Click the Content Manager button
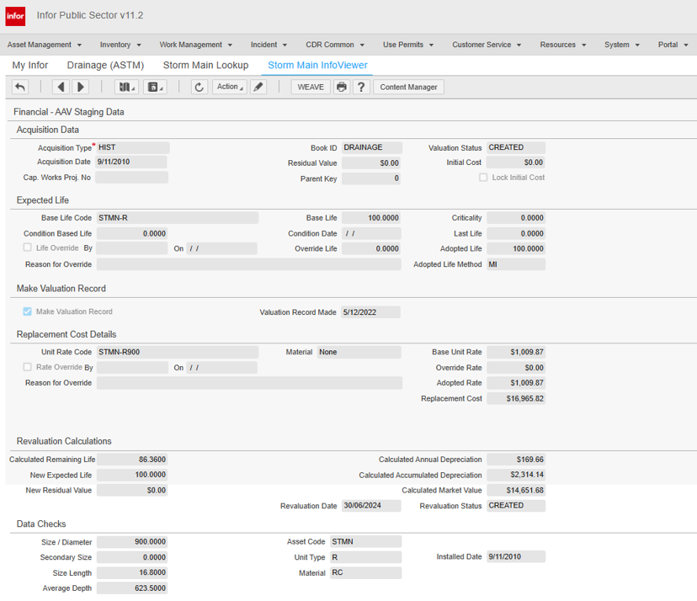Viewport: 697px width, 601px height. pyautogui.click(x=408, y=87)
